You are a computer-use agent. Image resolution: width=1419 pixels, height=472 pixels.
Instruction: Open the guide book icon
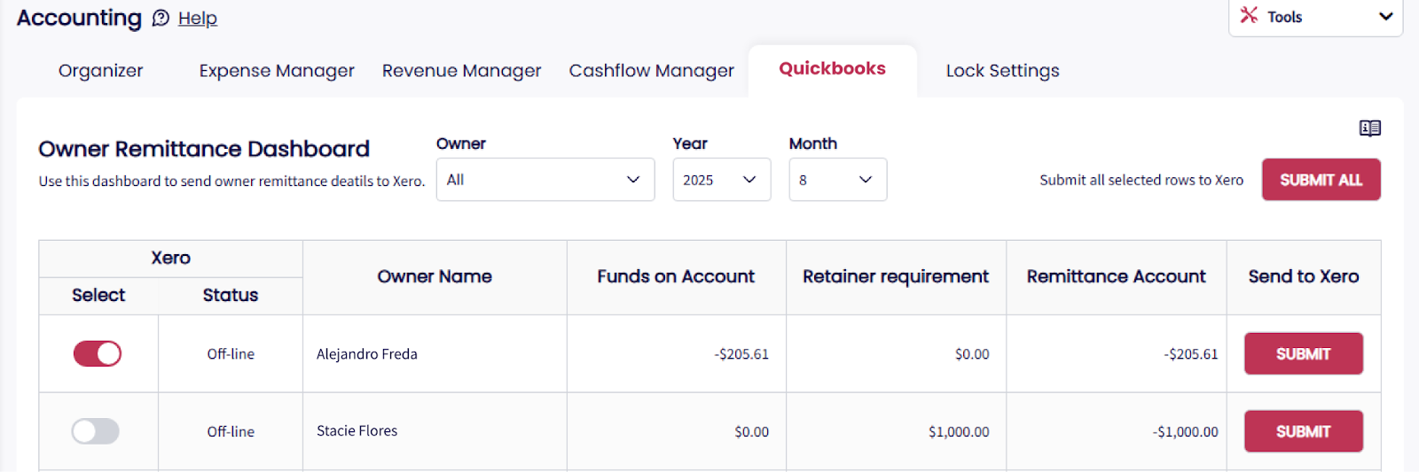[1369, 128]
